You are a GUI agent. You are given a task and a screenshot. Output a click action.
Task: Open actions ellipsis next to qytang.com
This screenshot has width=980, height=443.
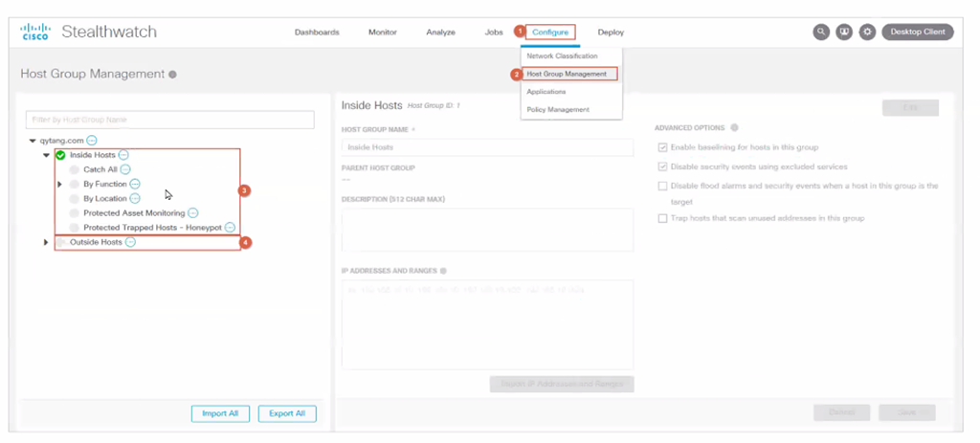click(x=92, y=141)
